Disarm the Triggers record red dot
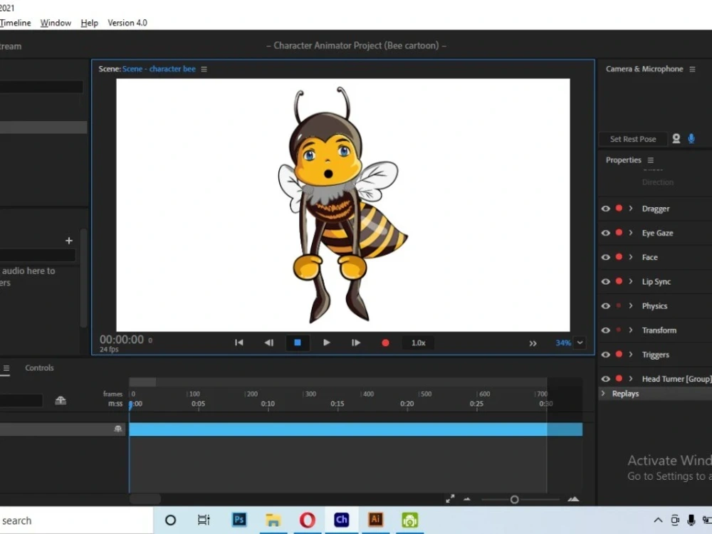Viewport: 712px width, 534px height. pyautogui.click(x=619, y=354)
